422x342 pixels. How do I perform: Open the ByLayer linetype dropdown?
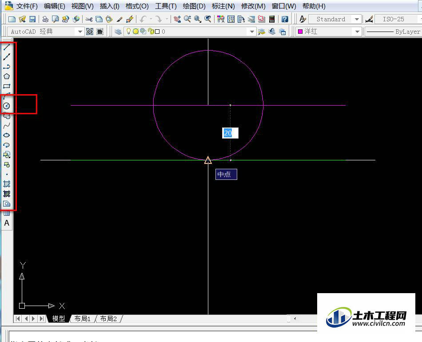click(394, 32)
